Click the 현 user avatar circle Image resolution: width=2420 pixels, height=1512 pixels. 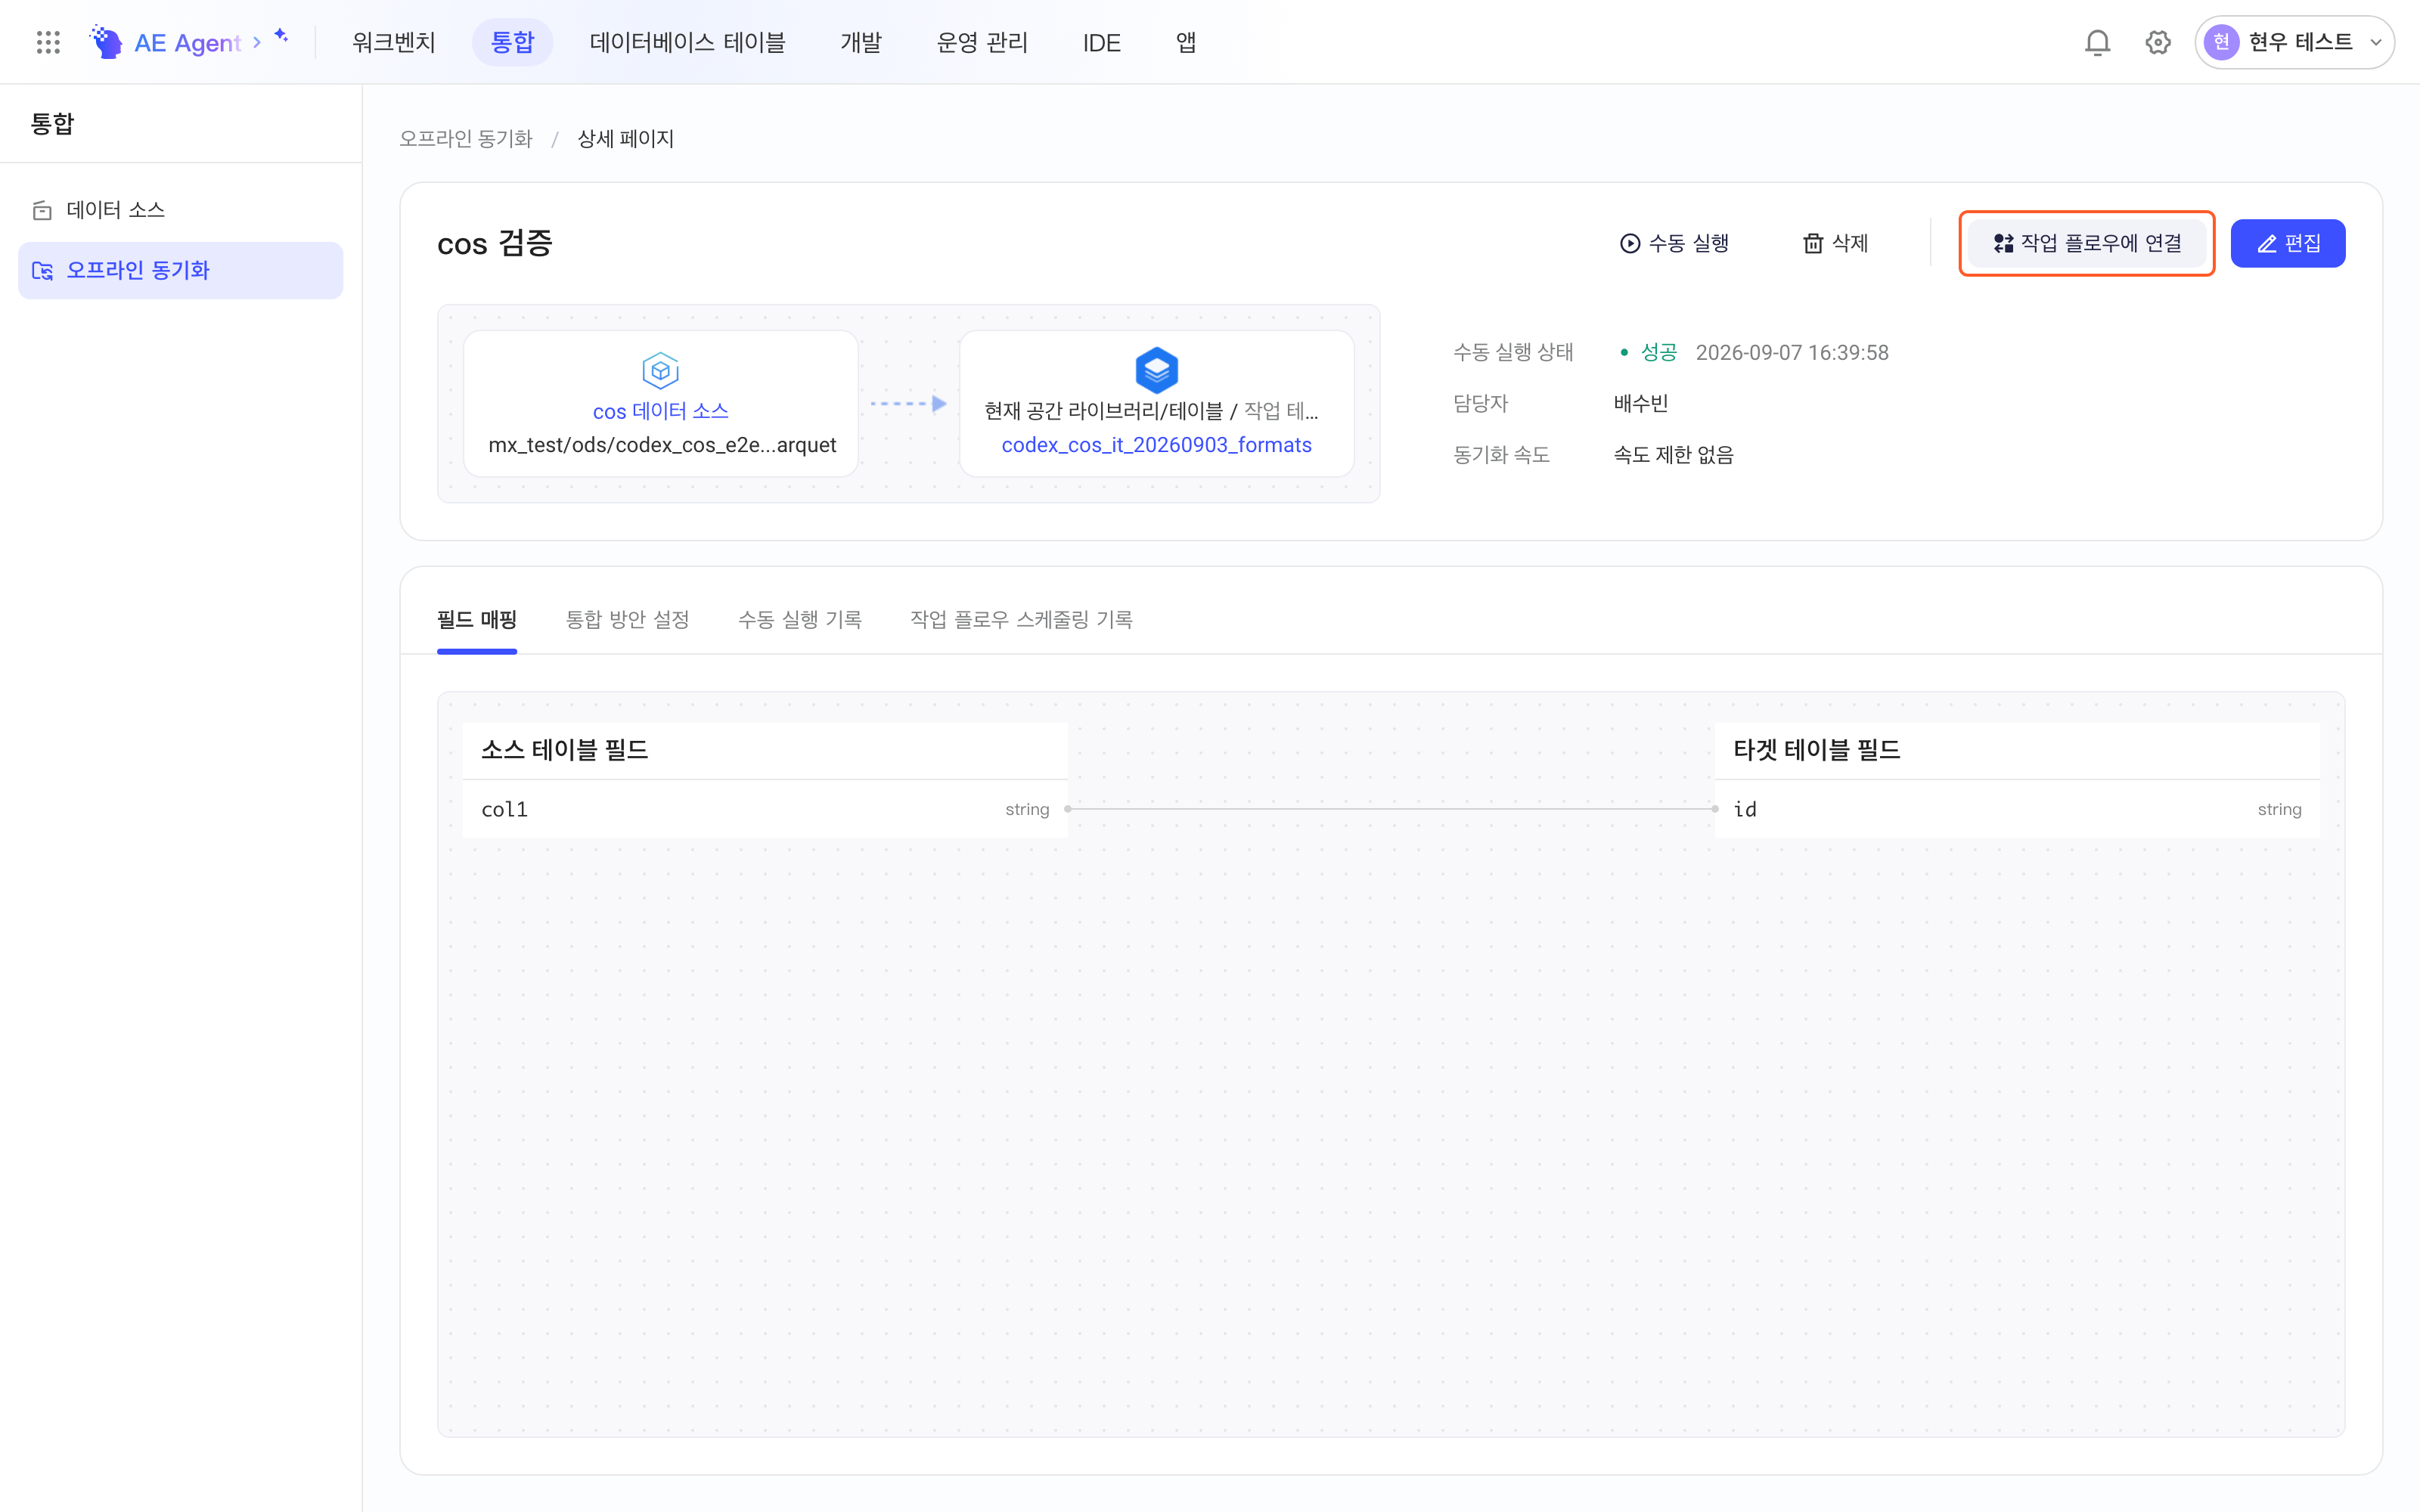2221,42
